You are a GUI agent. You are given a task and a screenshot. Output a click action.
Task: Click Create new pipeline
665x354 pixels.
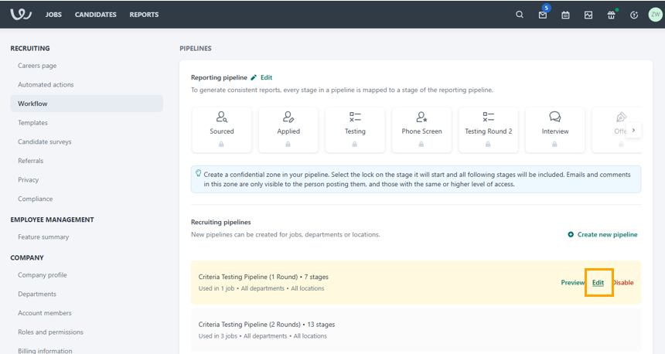pyautogui.click(x=602, y=234)
